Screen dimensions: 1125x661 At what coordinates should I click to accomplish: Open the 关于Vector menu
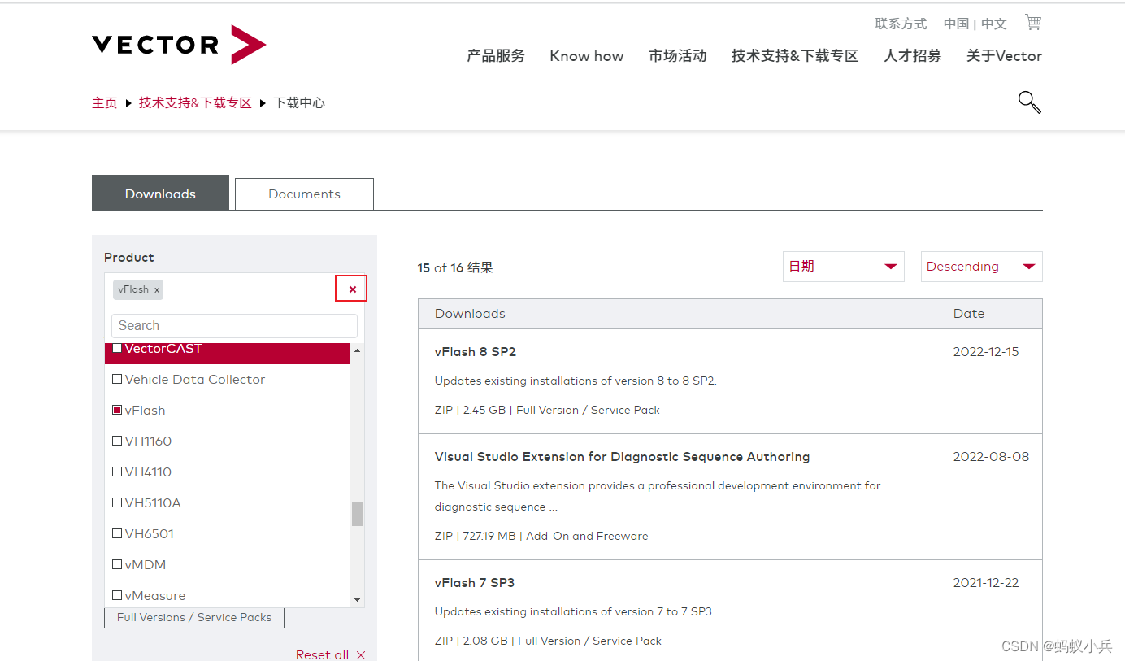tap(1004, 56)
